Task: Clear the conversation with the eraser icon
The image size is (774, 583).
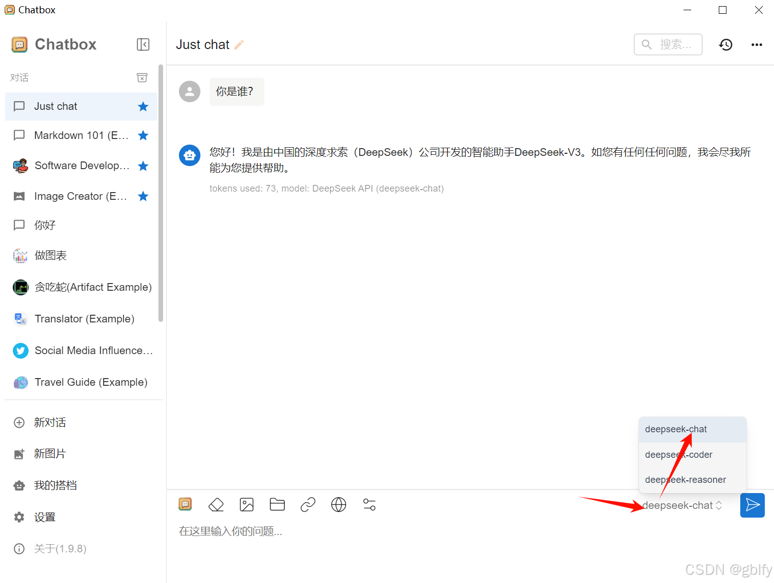Action: [216, 505]
